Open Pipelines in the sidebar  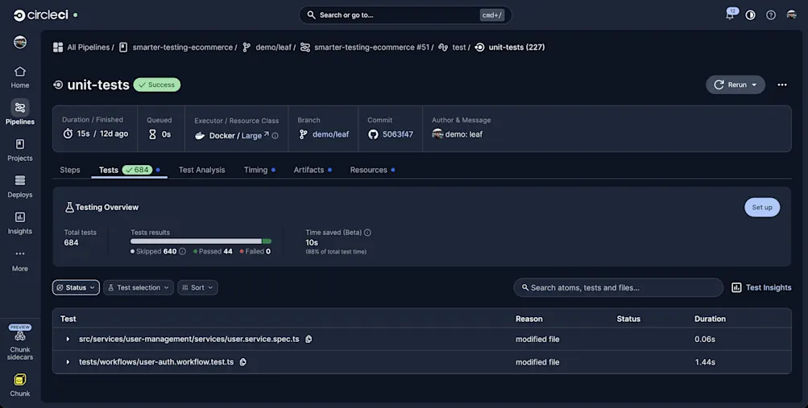pos(20,113)
